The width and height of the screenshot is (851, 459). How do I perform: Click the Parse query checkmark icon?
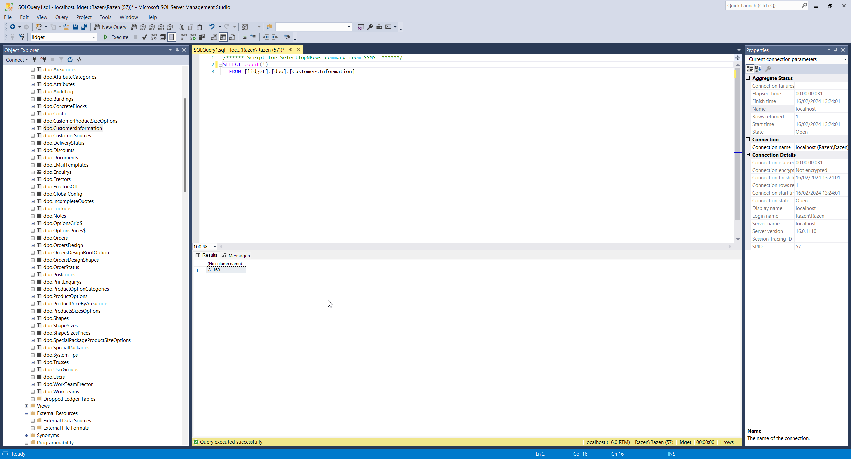pyautogui.click(x=144, y=37)
